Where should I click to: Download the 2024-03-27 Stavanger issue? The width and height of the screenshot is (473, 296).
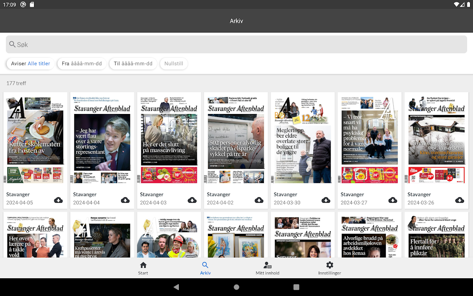coord(393,200)
